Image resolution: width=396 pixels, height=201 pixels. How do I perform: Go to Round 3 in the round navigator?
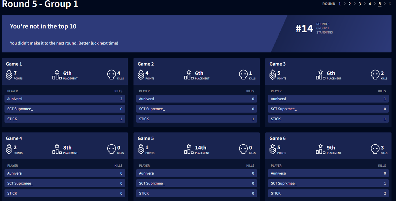pos(360,4)
